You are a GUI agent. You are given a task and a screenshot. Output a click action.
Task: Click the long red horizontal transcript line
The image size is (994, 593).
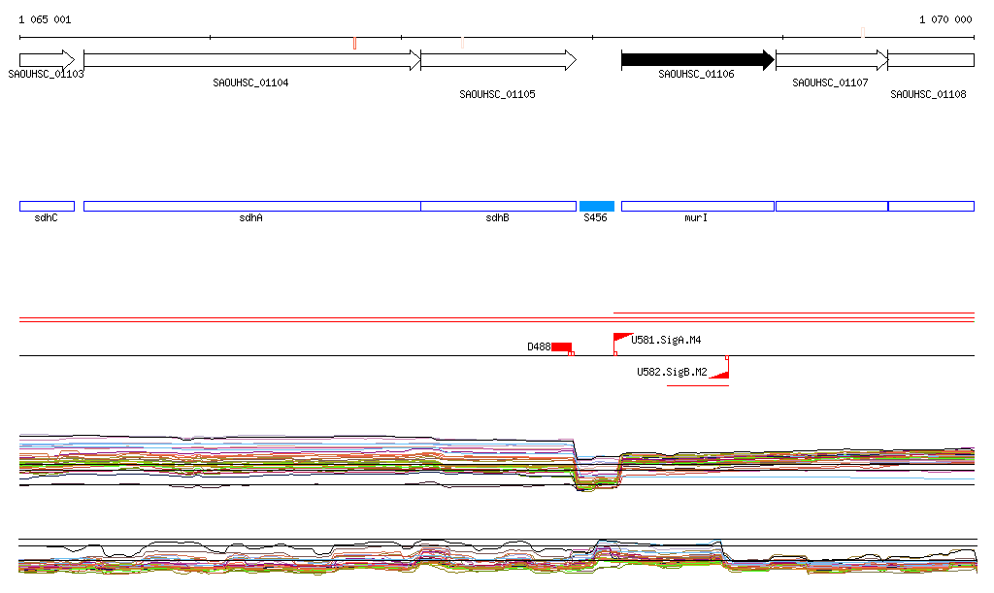tap(794, 313)
